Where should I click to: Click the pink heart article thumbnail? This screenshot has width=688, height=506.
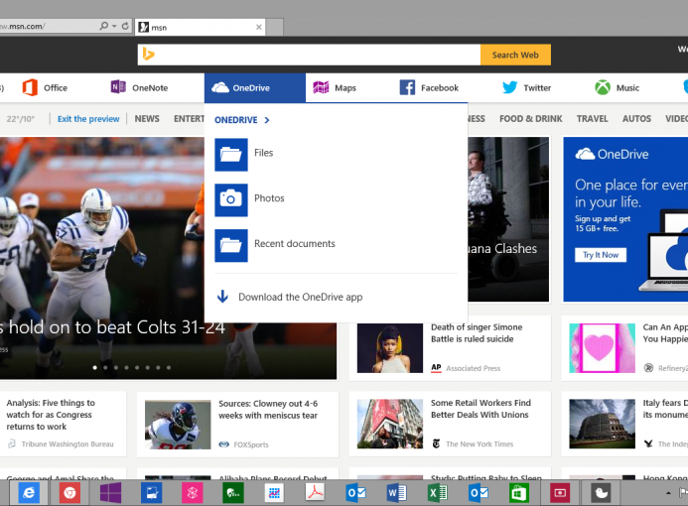click(602, 348)
